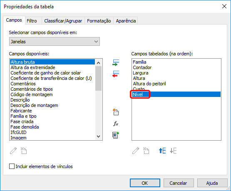Click the add calculated parameter fx icon
231x191 pixels.
(x=116, y=124)
